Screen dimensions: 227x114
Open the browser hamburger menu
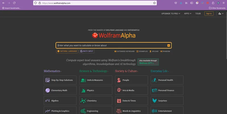(224, 3)
